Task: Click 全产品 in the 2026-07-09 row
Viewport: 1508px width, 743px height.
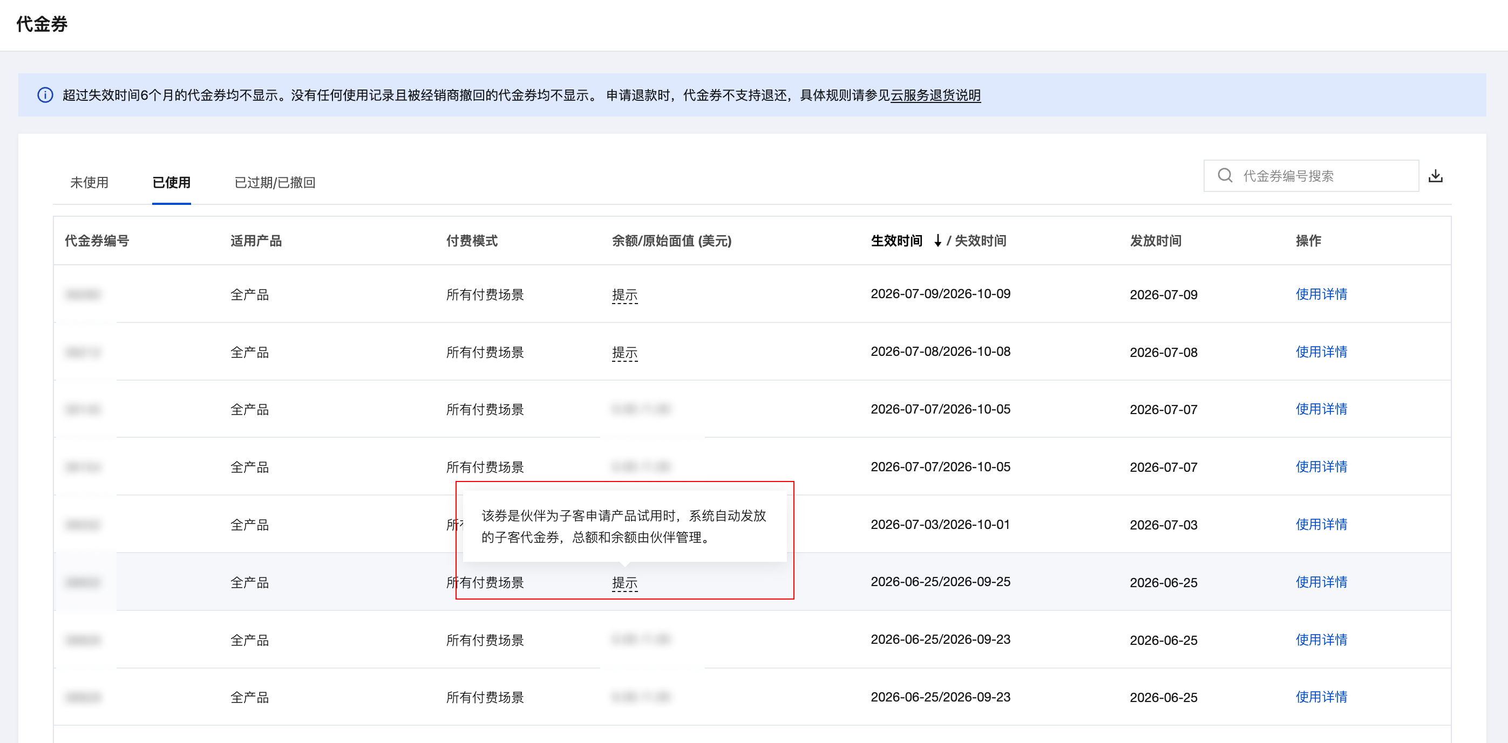Action: (249, 294)
